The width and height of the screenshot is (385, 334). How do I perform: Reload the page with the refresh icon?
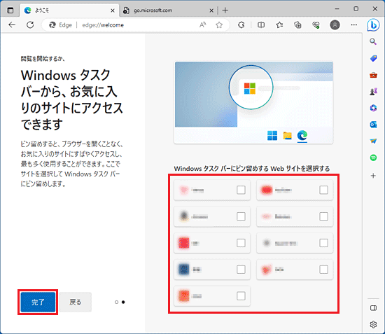(30, 25)
